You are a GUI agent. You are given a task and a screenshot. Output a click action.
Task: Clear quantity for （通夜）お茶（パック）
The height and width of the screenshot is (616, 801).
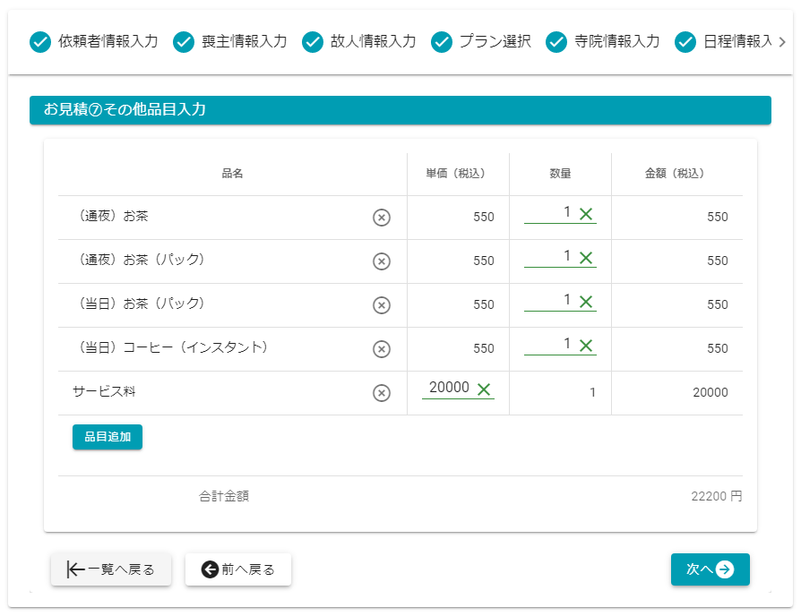point(586,258)
